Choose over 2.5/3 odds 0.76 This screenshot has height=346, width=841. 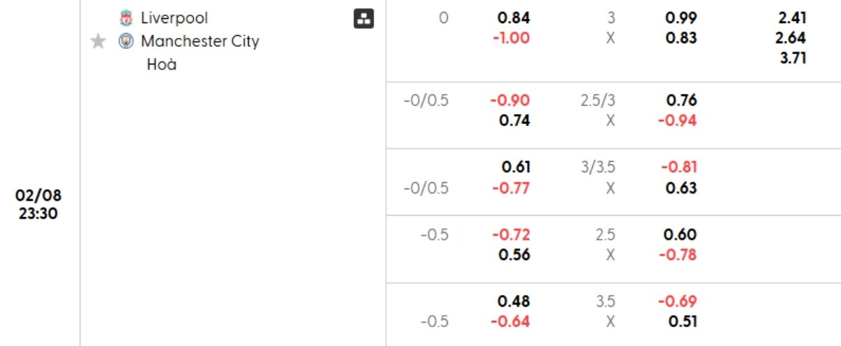[x=681, y=100]
